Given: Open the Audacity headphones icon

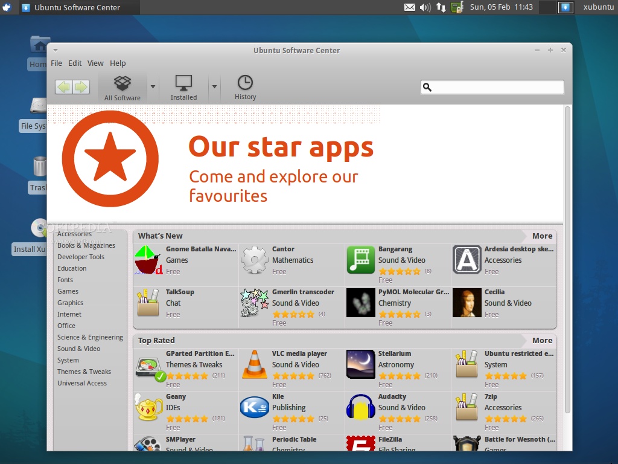Looking at the screenshot, I should [361, 407].
